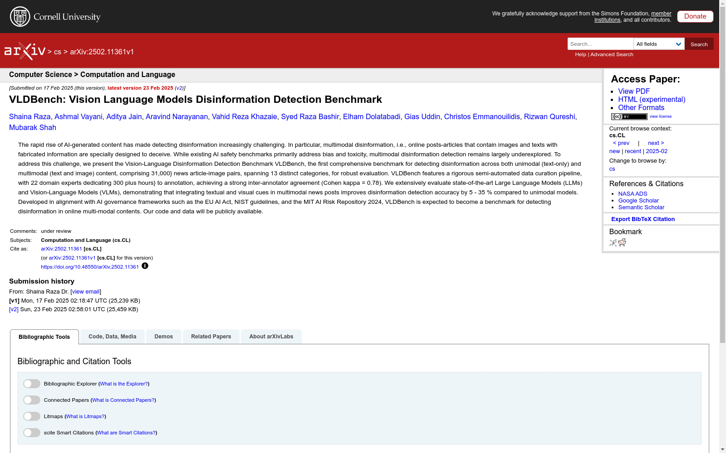Open author Christos Emmanouilidis link
This screenshot has width=726, height=453.
tap(482, 116)
